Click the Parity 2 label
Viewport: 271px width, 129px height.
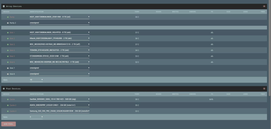point(13,23)
